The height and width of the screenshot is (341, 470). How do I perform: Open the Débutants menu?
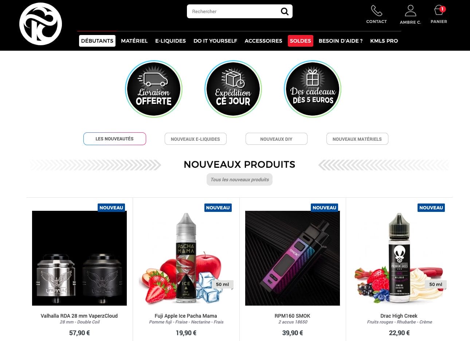pos(97,41)
